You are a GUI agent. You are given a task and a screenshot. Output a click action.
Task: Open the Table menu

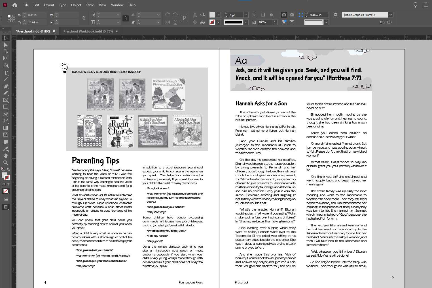tap(90, 5)
